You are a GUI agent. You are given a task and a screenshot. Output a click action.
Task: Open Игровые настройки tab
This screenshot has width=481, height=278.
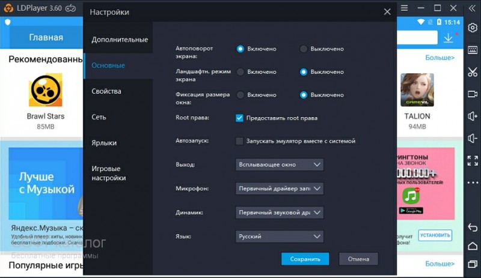pos(118,173)
